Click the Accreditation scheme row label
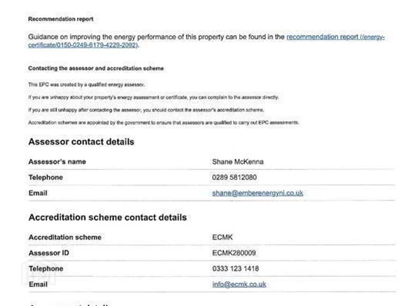The height and width of the screenshot is (306, 418). (65, 237)
